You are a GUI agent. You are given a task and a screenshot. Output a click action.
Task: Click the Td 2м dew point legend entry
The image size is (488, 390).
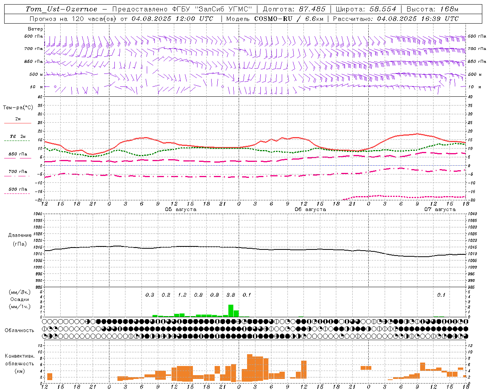click(x=18, y=136)
